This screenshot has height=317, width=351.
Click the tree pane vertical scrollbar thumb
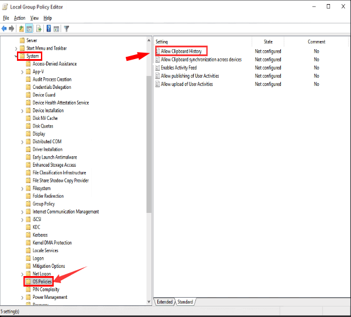(149, 144)
